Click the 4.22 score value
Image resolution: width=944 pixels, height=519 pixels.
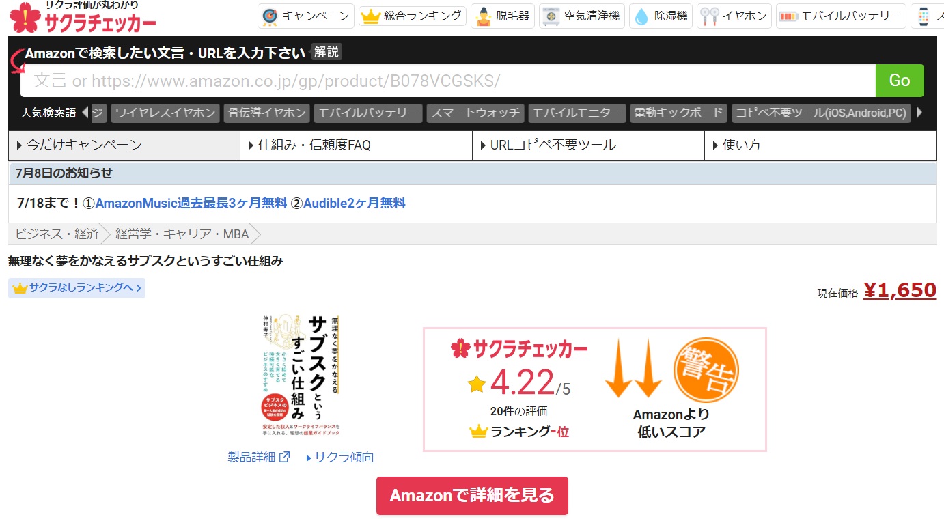tap(522, 383)
